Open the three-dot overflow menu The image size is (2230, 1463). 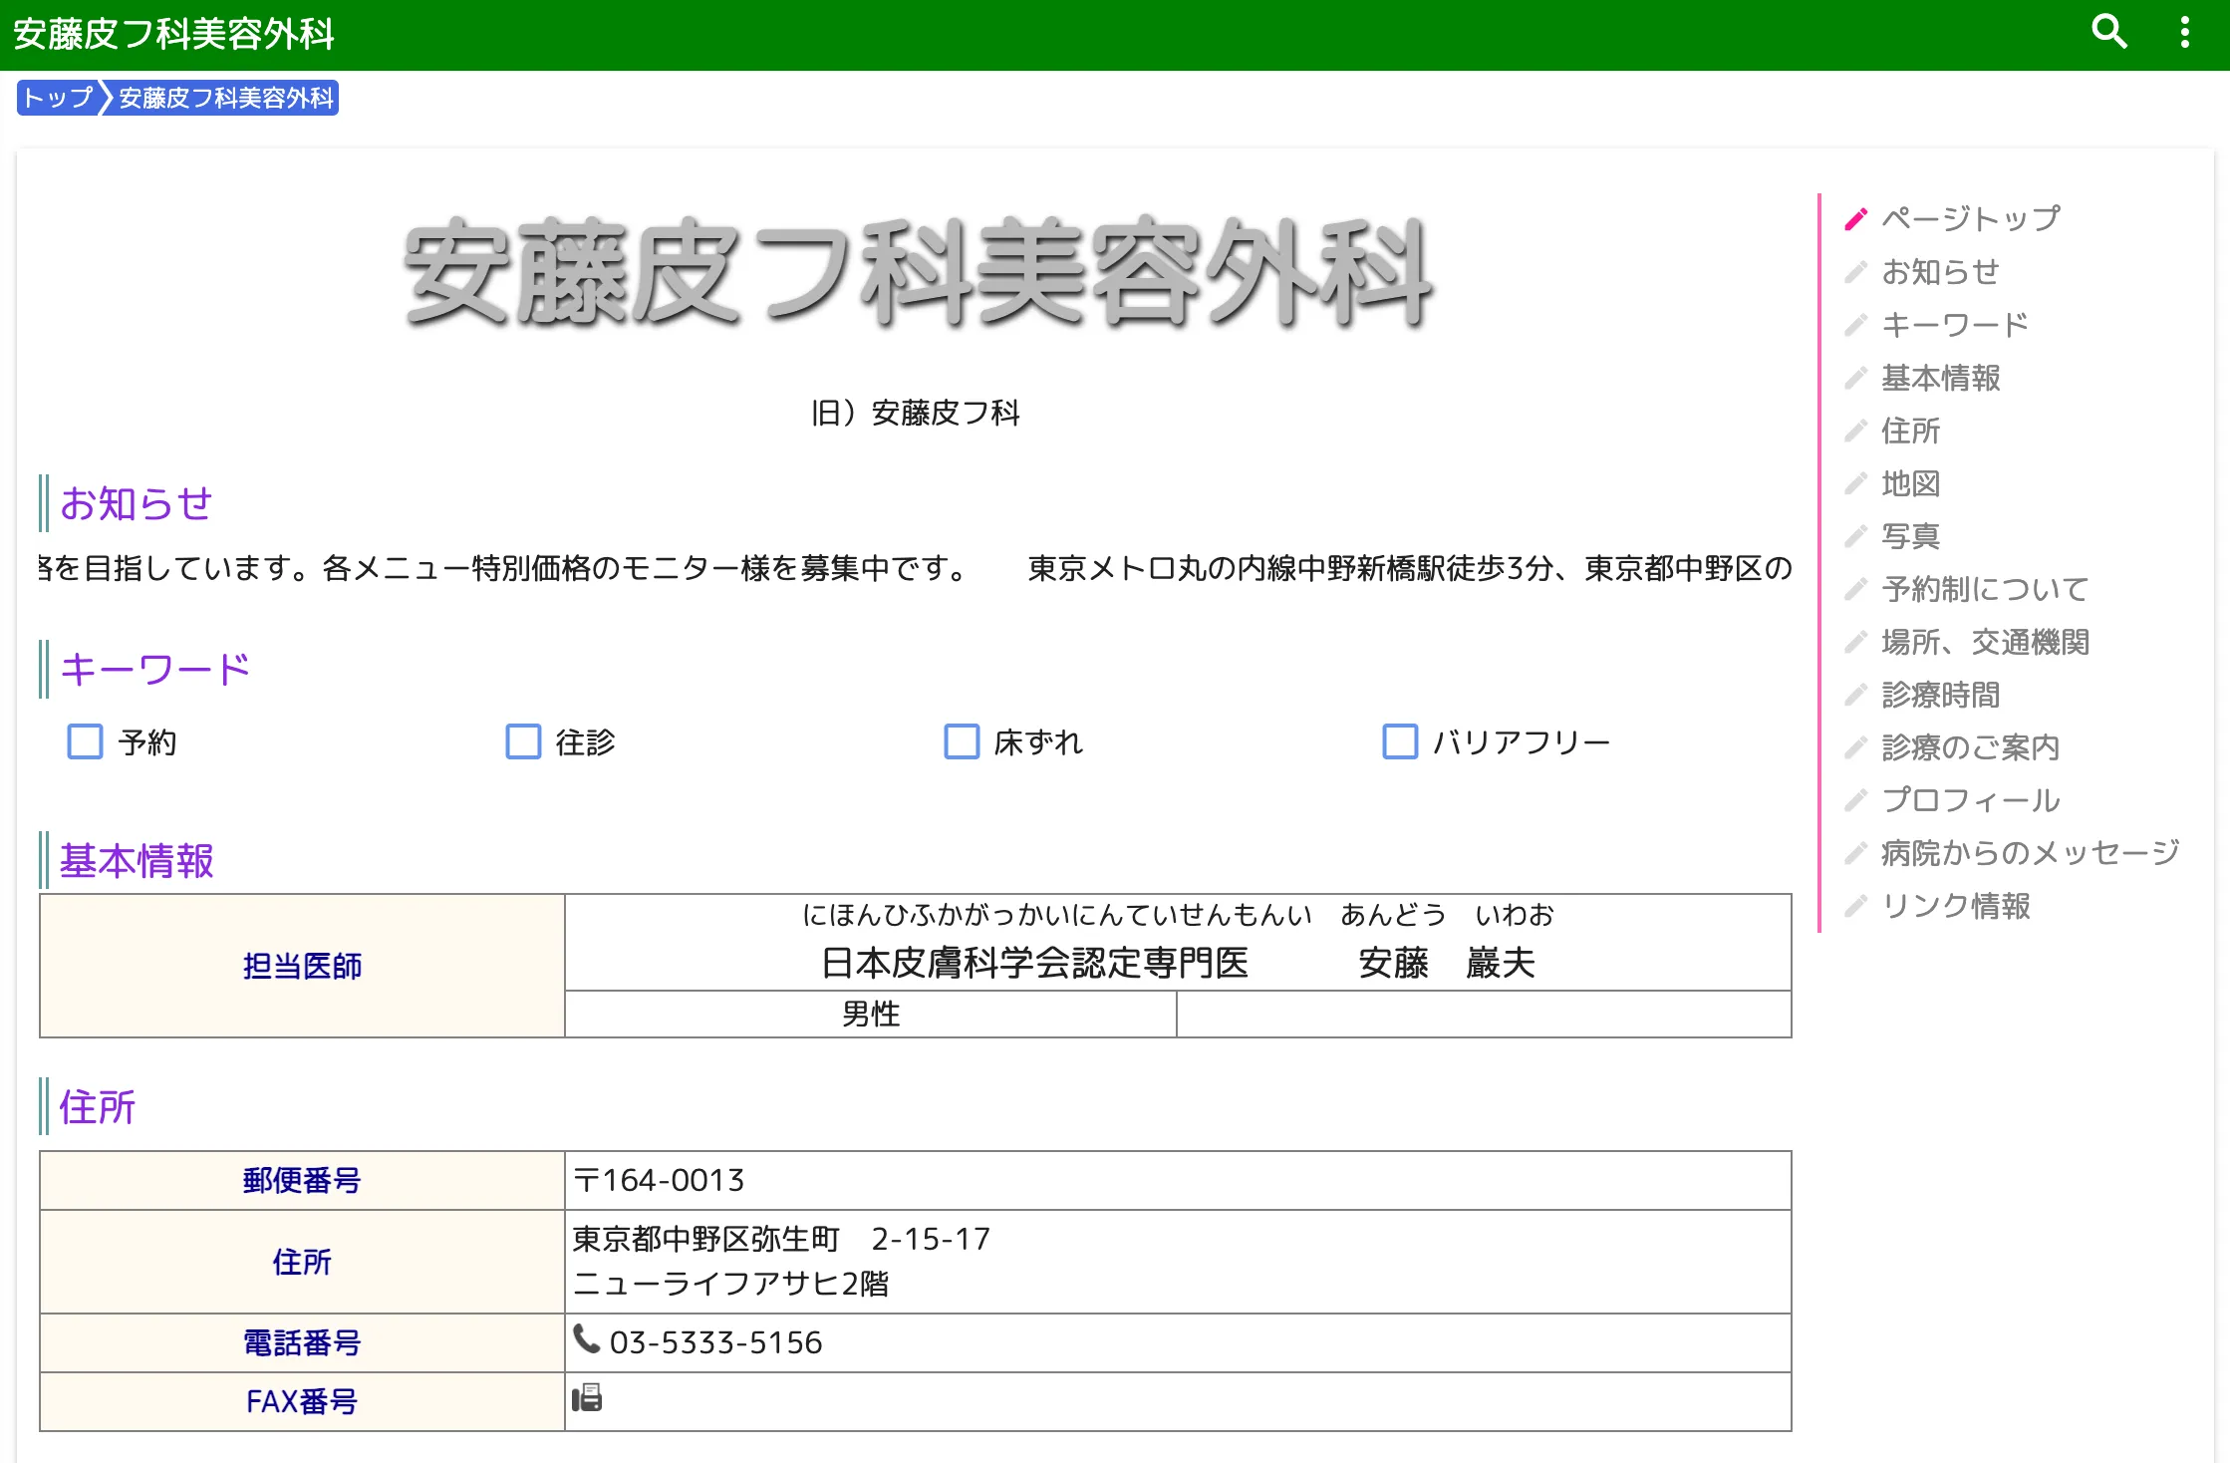pyautogui.click(x=2184, y=32)
